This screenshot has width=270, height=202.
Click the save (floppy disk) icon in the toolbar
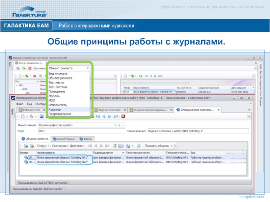[42, 116]
